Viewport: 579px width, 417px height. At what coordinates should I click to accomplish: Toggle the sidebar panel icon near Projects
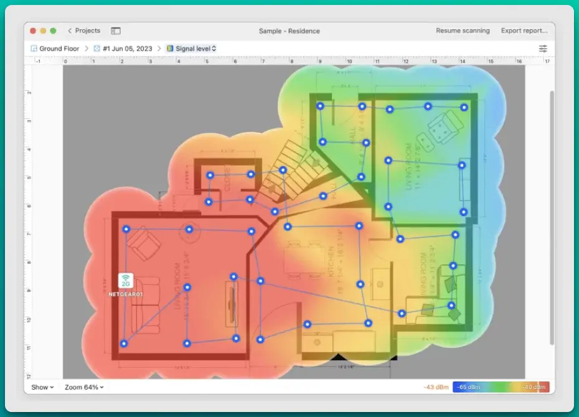115,30
